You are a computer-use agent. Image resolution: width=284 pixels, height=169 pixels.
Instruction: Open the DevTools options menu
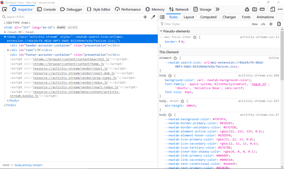(x=280, y=9)
